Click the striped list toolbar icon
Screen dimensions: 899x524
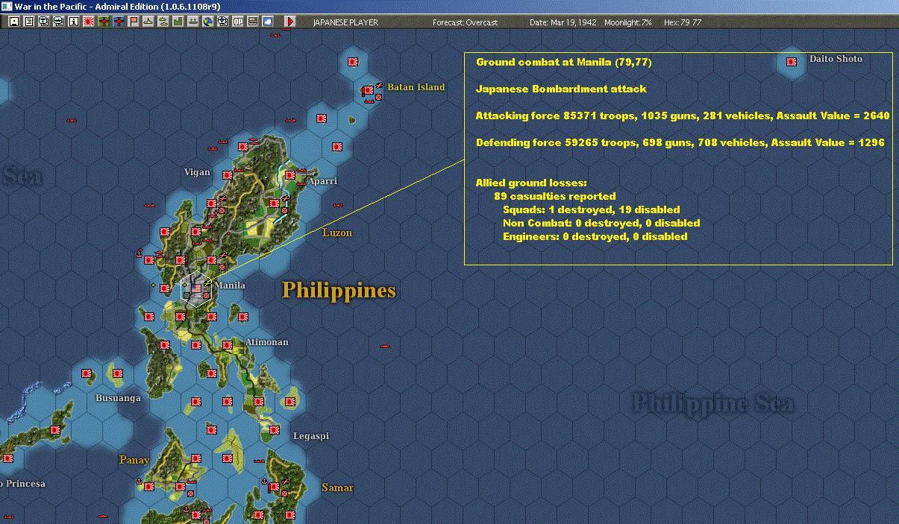point(253,22)
